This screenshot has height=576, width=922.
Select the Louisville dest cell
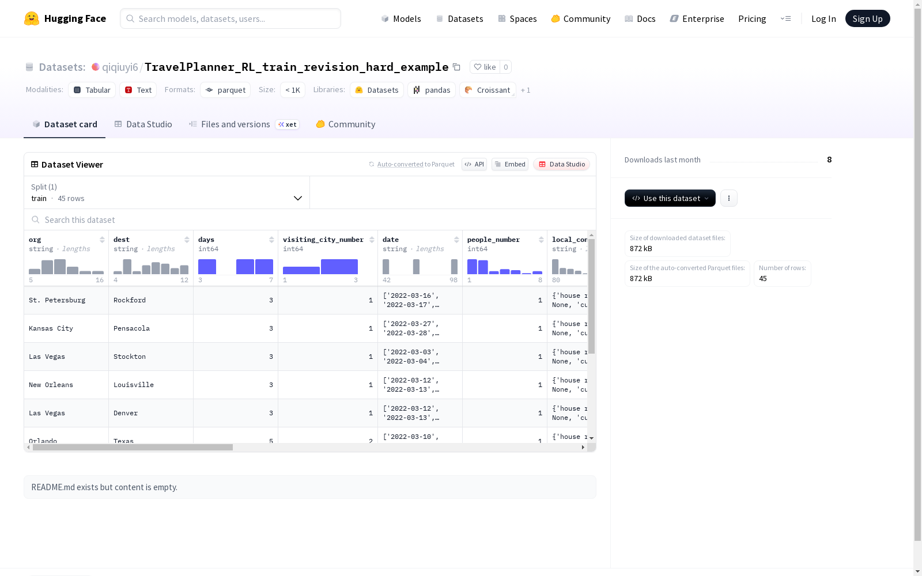151,385
